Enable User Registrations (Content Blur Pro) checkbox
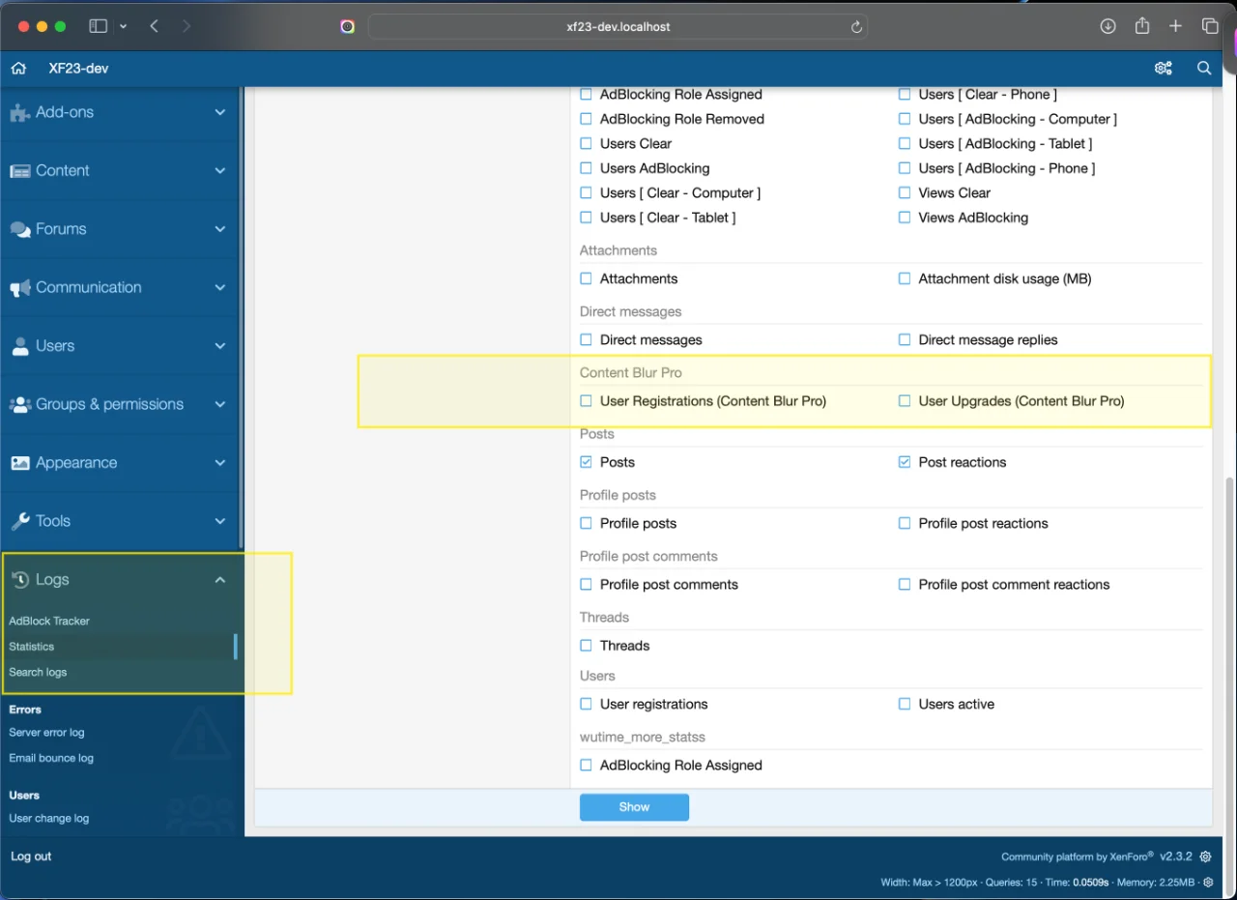 click(x=586, y=401)
